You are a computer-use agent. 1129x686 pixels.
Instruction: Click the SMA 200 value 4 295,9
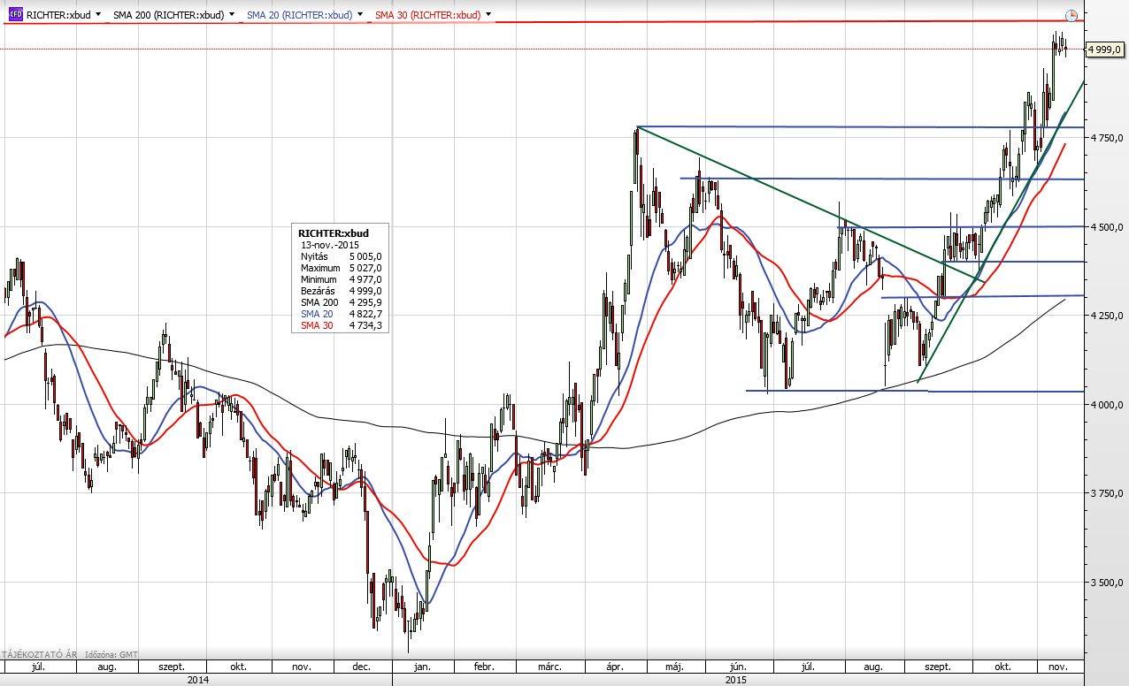365,302
